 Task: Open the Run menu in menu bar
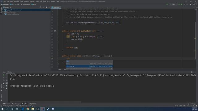(41, 2)
